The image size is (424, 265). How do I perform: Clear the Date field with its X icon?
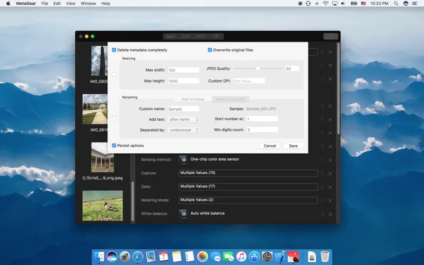330,187
